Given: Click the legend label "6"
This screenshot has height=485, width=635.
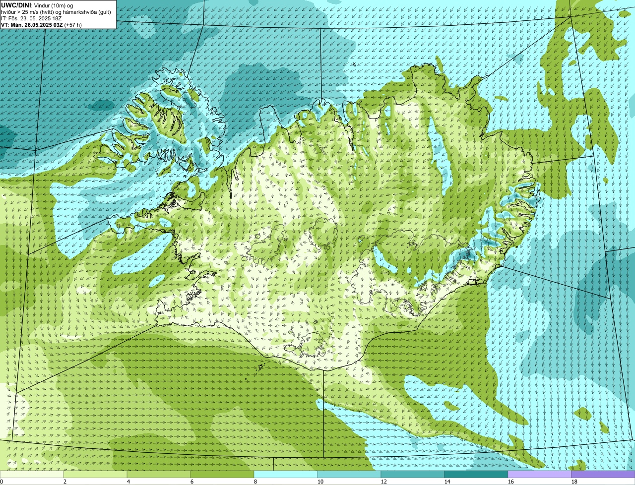Looking at the screenshot, I should click(x=192, y=482).
